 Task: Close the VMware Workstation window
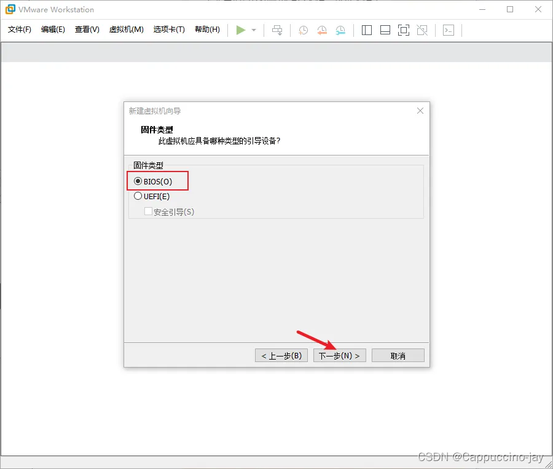coord(538,10)
